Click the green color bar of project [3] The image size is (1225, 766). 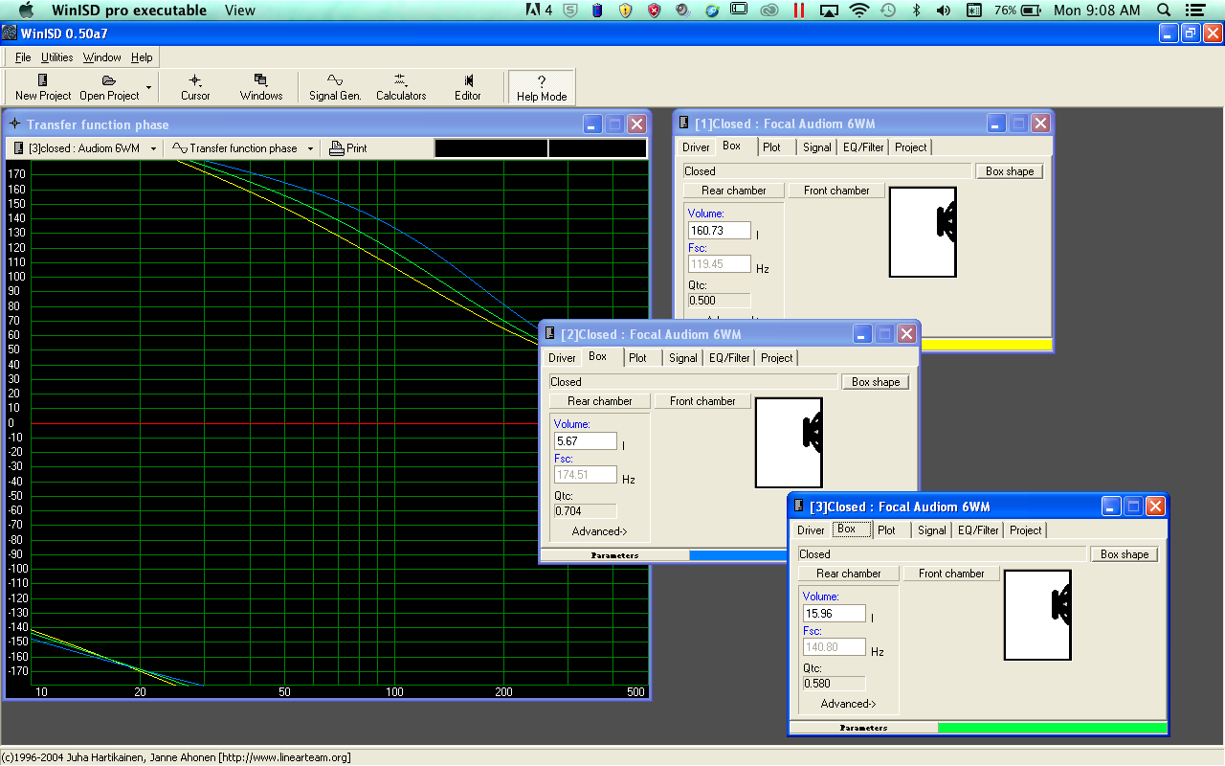[x=1053, y=728]
